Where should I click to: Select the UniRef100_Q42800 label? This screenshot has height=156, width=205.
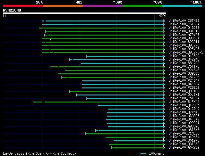184,56
